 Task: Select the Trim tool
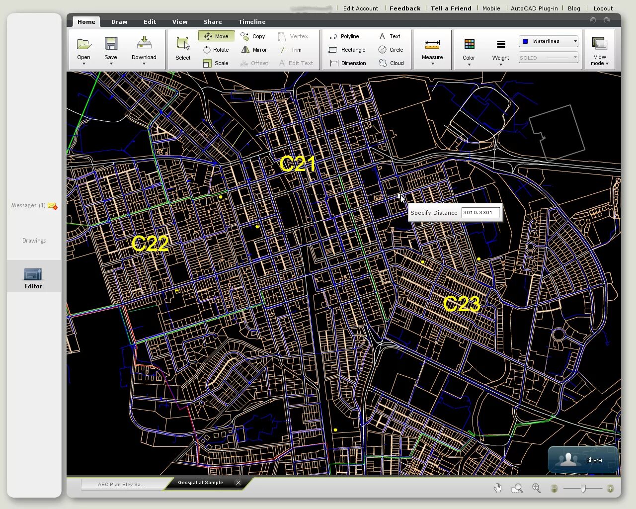click(x=291, y=50)
